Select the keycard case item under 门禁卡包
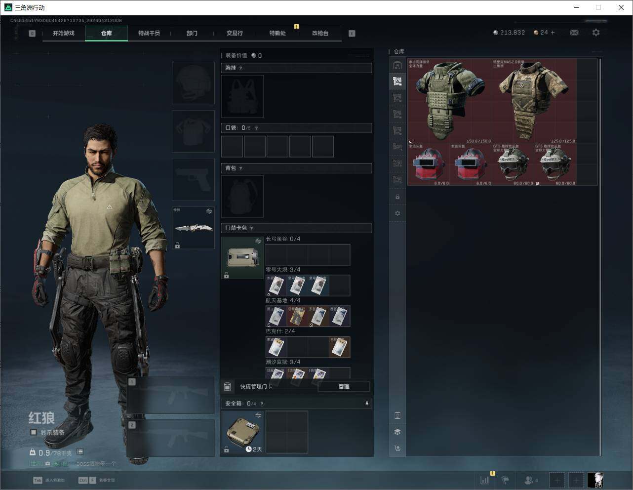 coord(242,258)
